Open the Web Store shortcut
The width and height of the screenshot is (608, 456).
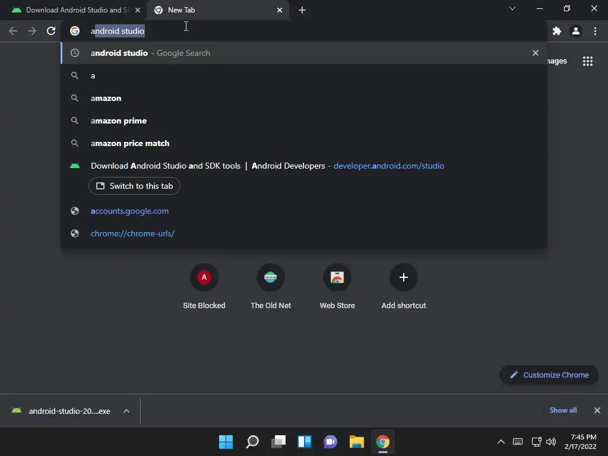(x=337, y=287)
